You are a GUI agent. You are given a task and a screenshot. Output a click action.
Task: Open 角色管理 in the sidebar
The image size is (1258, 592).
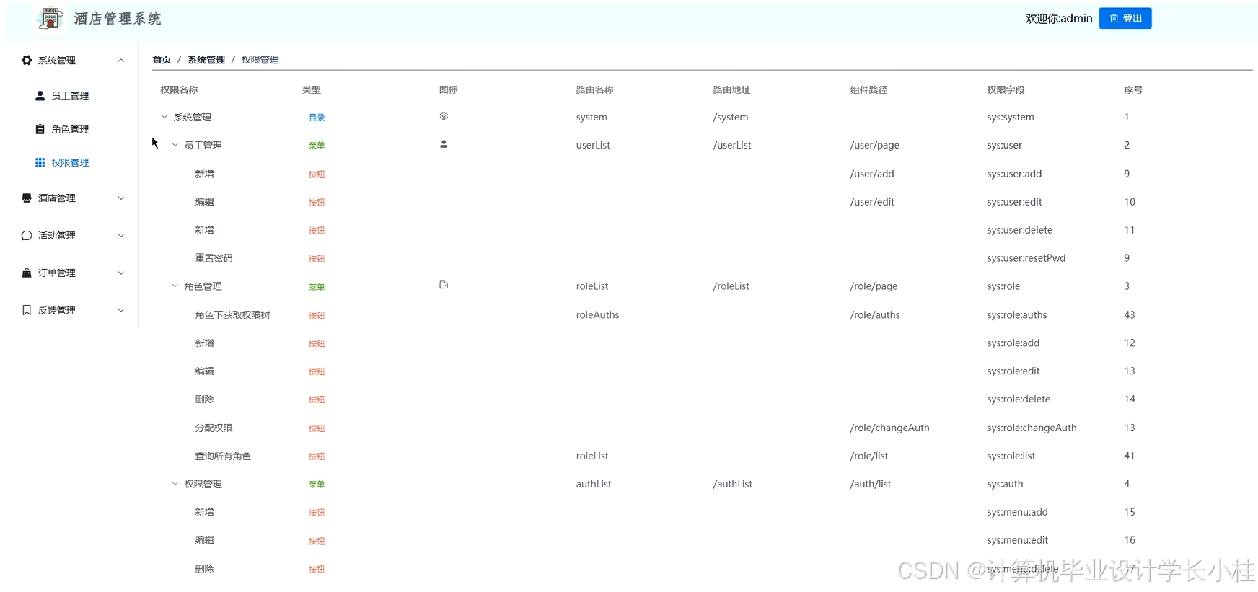click(70, 129)
